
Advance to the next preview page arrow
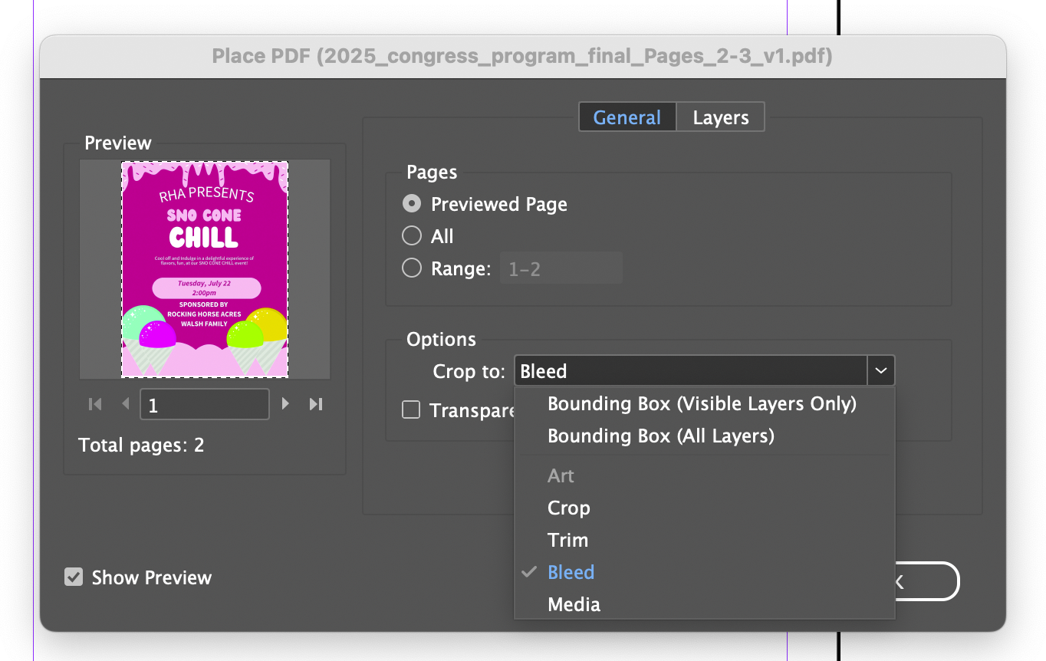(285, 404)
